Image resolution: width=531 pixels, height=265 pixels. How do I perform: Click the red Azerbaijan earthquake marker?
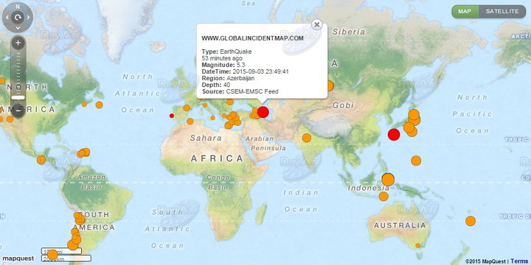[263, 112]
